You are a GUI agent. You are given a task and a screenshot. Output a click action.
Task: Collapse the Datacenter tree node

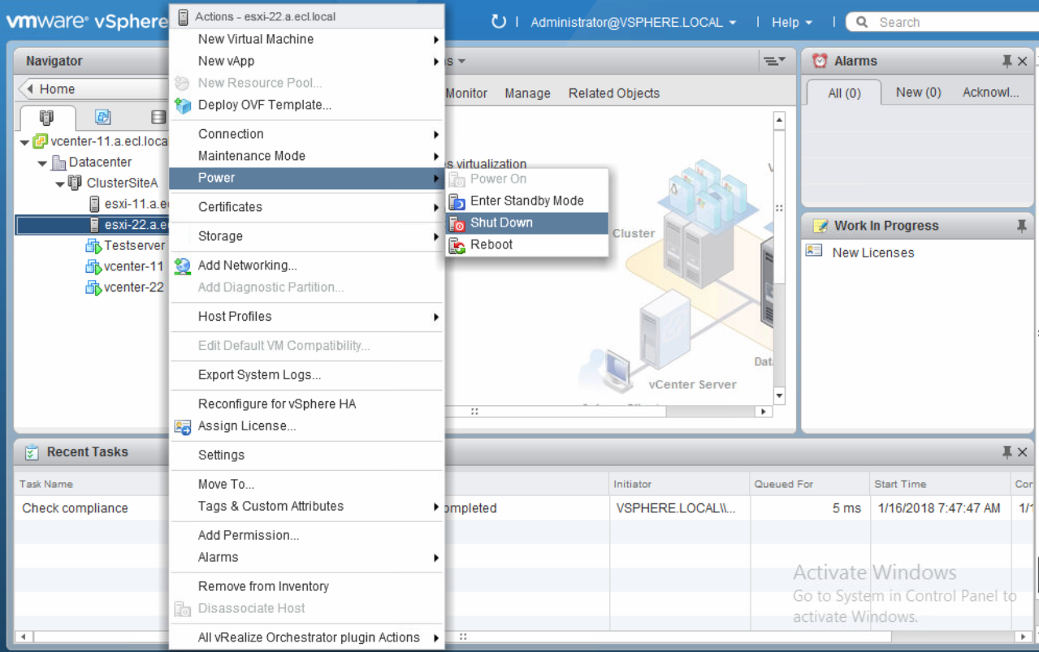pos(42,164)
